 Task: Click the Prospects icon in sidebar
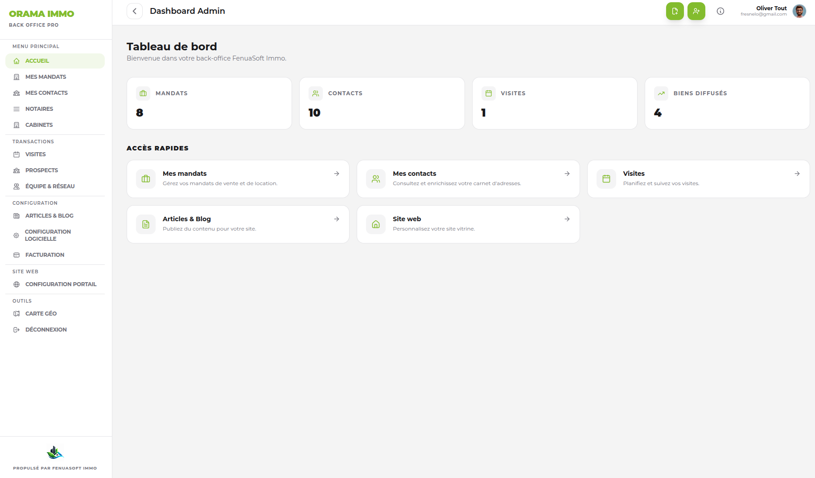click(16, 170)
